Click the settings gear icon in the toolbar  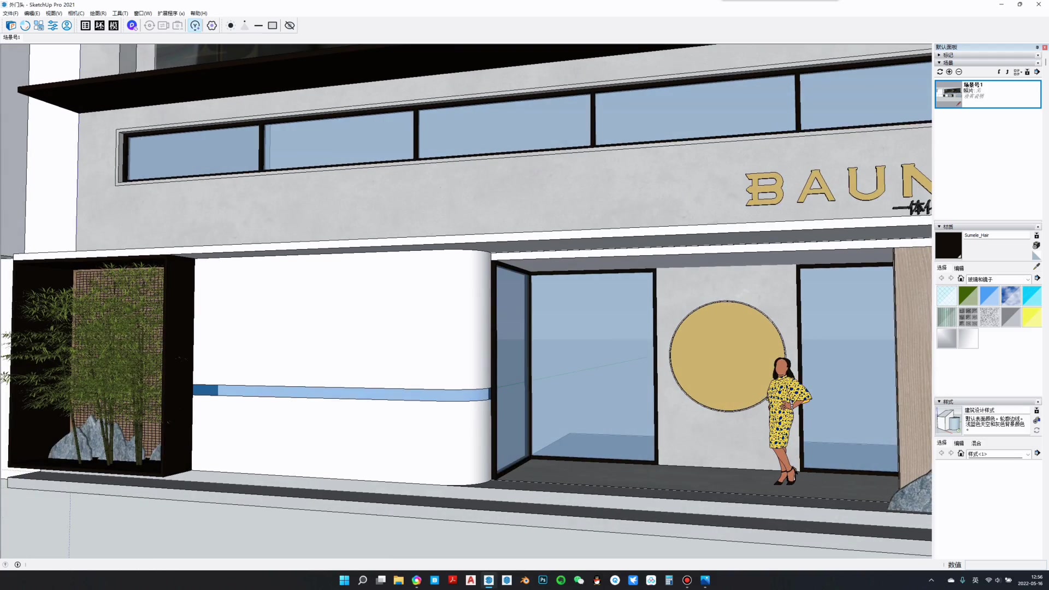click(212, 26)
